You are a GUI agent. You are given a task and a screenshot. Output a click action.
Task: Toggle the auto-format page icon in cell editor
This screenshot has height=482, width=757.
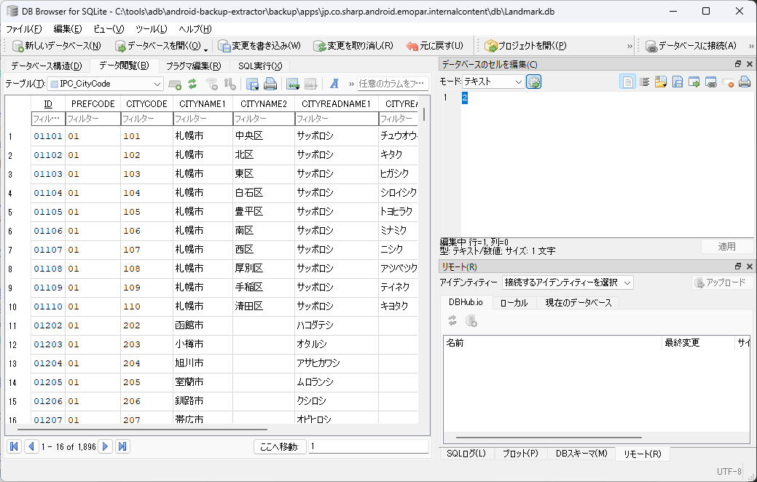click(627, 82)
